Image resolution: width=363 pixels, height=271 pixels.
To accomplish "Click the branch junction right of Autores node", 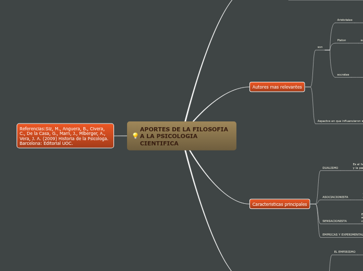I will point(311,87).
